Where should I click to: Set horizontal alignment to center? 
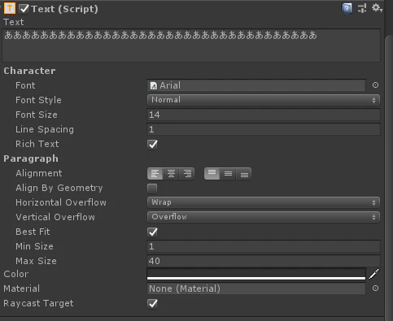[x=171, y=174]
